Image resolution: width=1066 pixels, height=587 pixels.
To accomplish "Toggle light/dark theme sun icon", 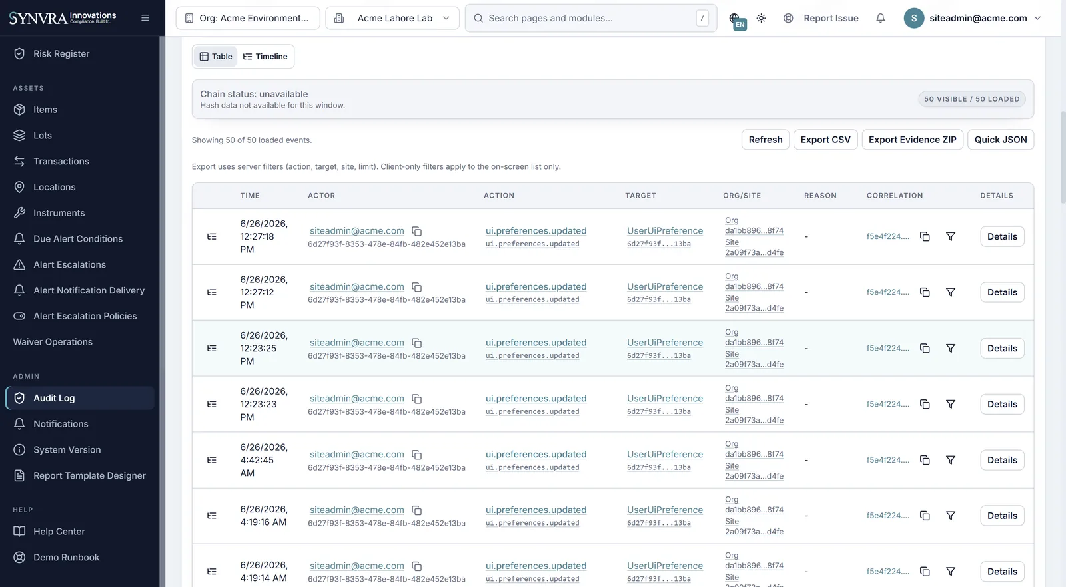I will pyautogui.click(x=761, y=18).
